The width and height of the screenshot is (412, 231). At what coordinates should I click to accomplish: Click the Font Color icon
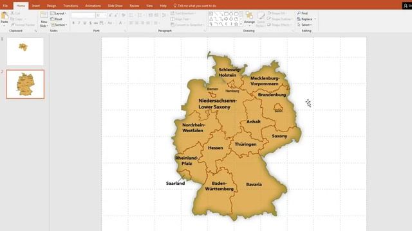pyautogui.click(x=120, y=23)
